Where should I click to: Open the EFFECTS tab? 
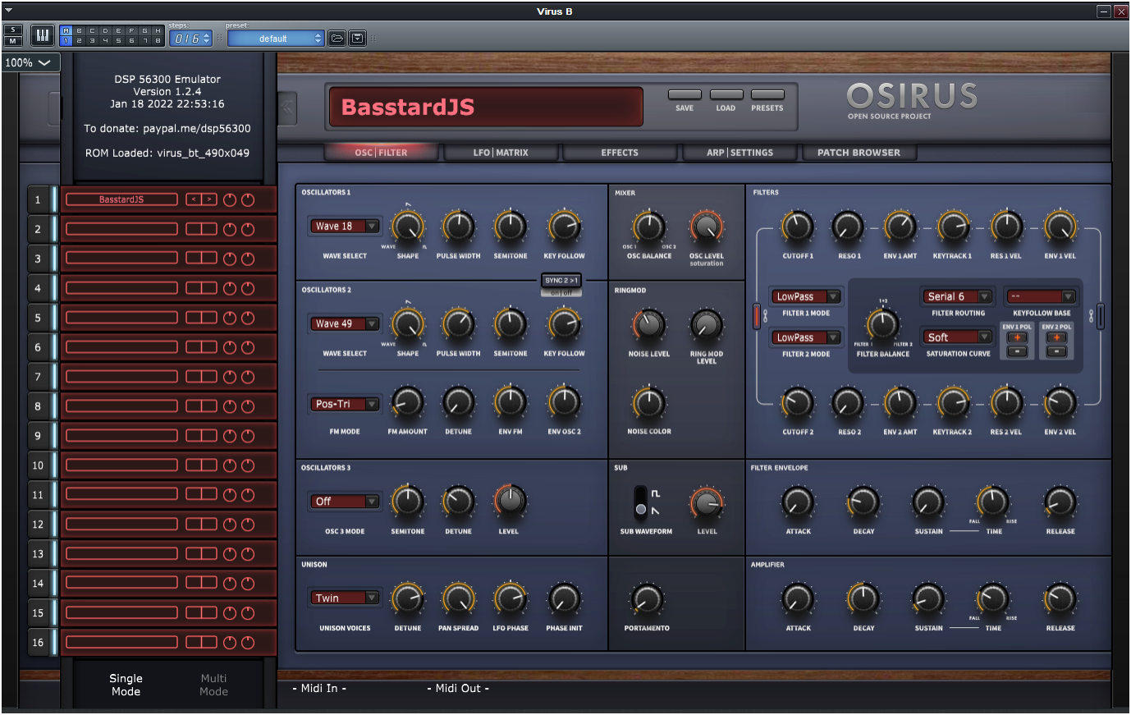(x=620, y=153)
